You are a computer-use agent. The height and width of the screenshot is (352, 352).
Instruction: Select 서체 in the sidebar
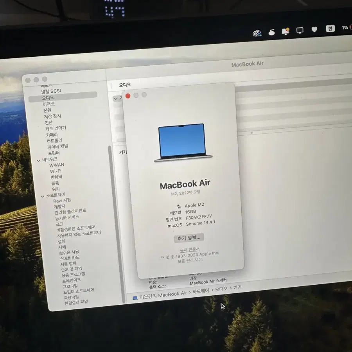click(x=62, y=247)
